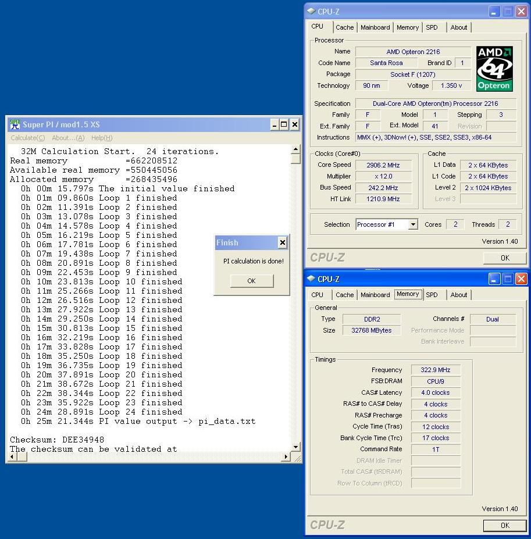
Task: Click the Checksum: DEE34948 line
Action: (x=57, y=440)
